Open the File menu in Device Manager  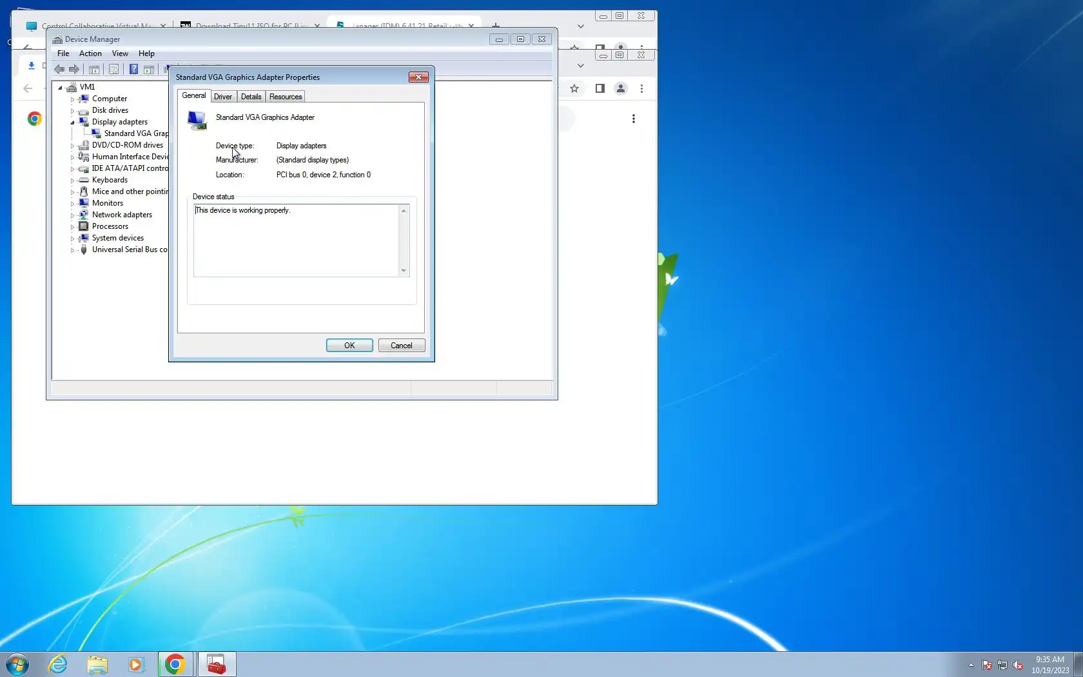[x=63, y=54]
